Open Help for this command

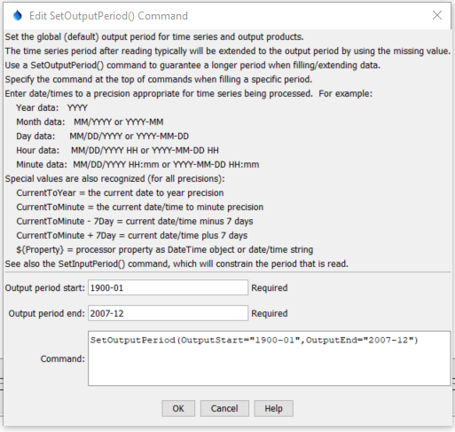(x=273, y=408)
